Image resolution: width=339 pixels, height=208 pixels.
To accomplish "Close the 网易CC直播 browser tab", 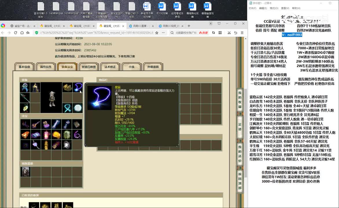I will 153,26.
